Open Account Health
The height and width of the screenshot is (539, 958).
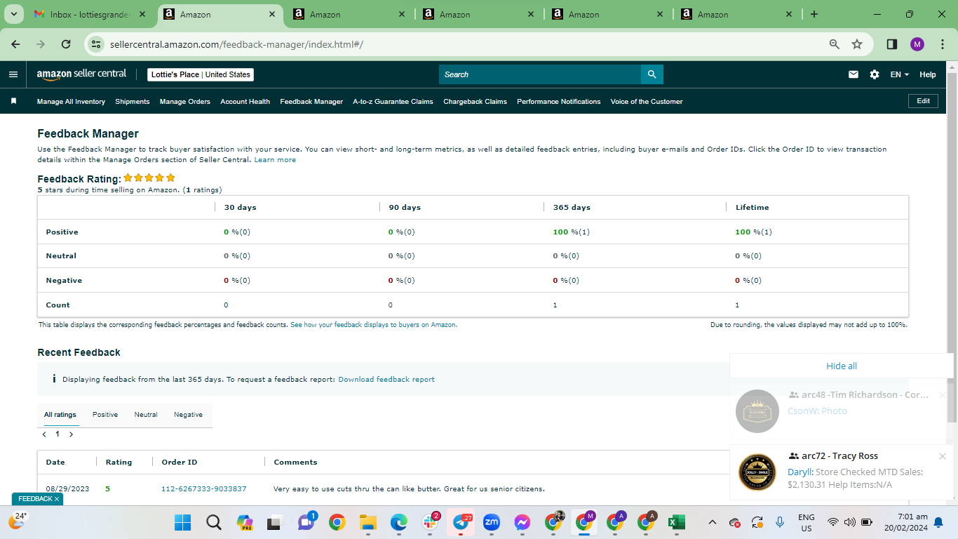click(x=245, y=102)
